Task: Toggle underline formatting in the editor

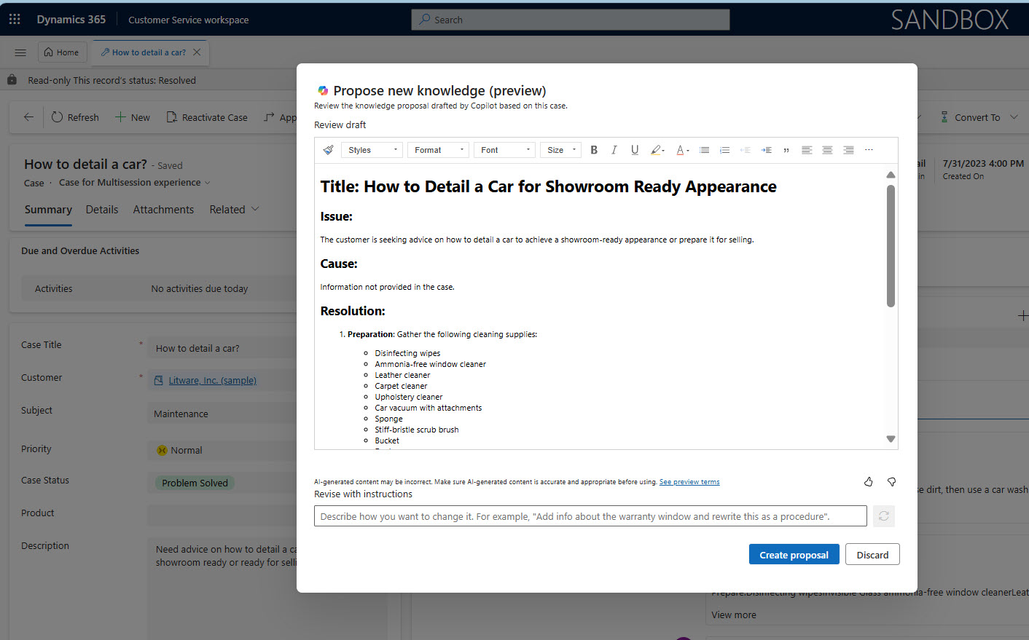Action: (x=635, y=150)
